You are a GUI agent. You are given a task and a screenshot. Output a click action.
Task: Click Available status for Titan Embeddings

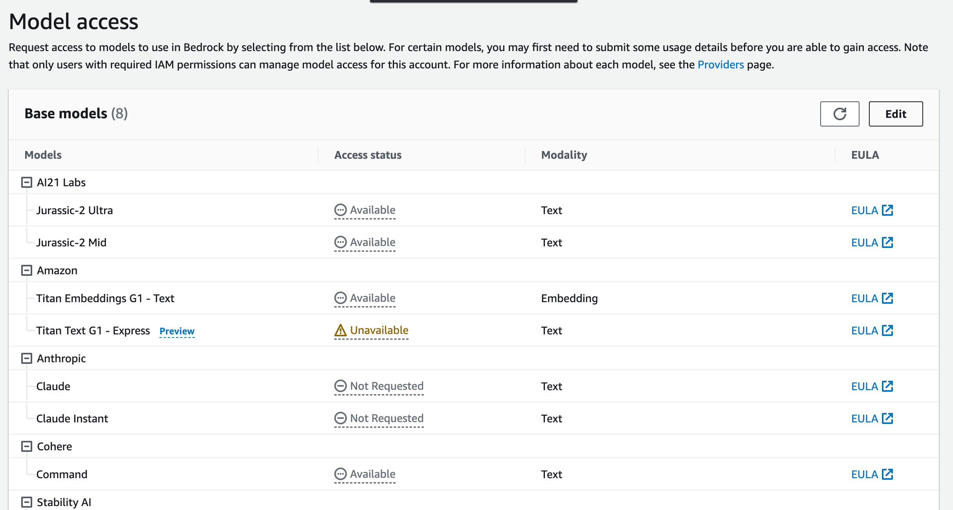pyautogui.click(x=365, y=298)
